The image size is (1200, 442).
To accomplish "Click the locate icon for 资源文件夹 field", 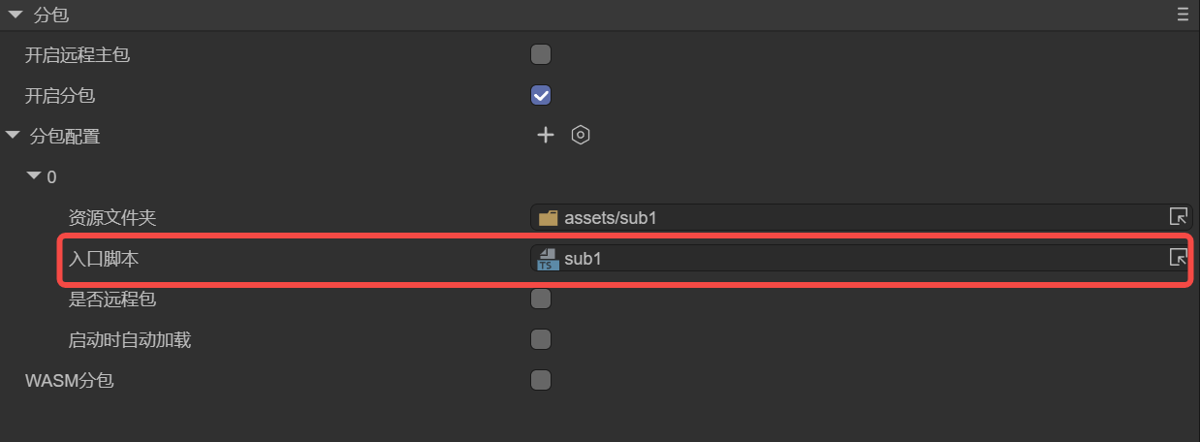I will (x=1179, y=216).
